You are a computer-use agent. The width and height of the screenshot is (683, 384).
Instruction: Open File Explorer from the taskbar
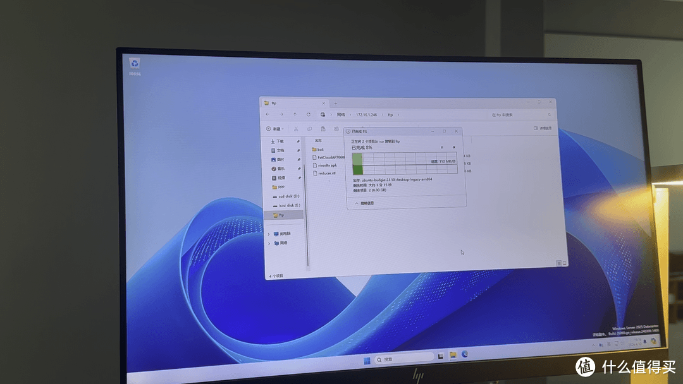pyautogui.click(x=453, y=356)
